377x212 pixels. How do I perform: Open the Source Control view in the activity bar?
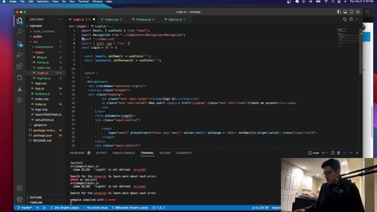tap(19, 44)
